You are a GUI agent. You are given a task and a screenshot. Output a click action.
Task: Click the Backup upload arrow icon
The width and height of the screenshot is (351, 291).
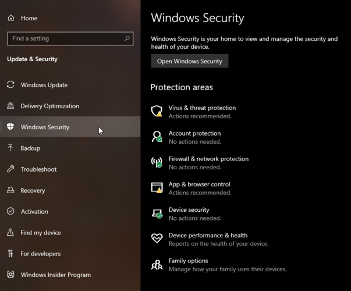point(10,148)
